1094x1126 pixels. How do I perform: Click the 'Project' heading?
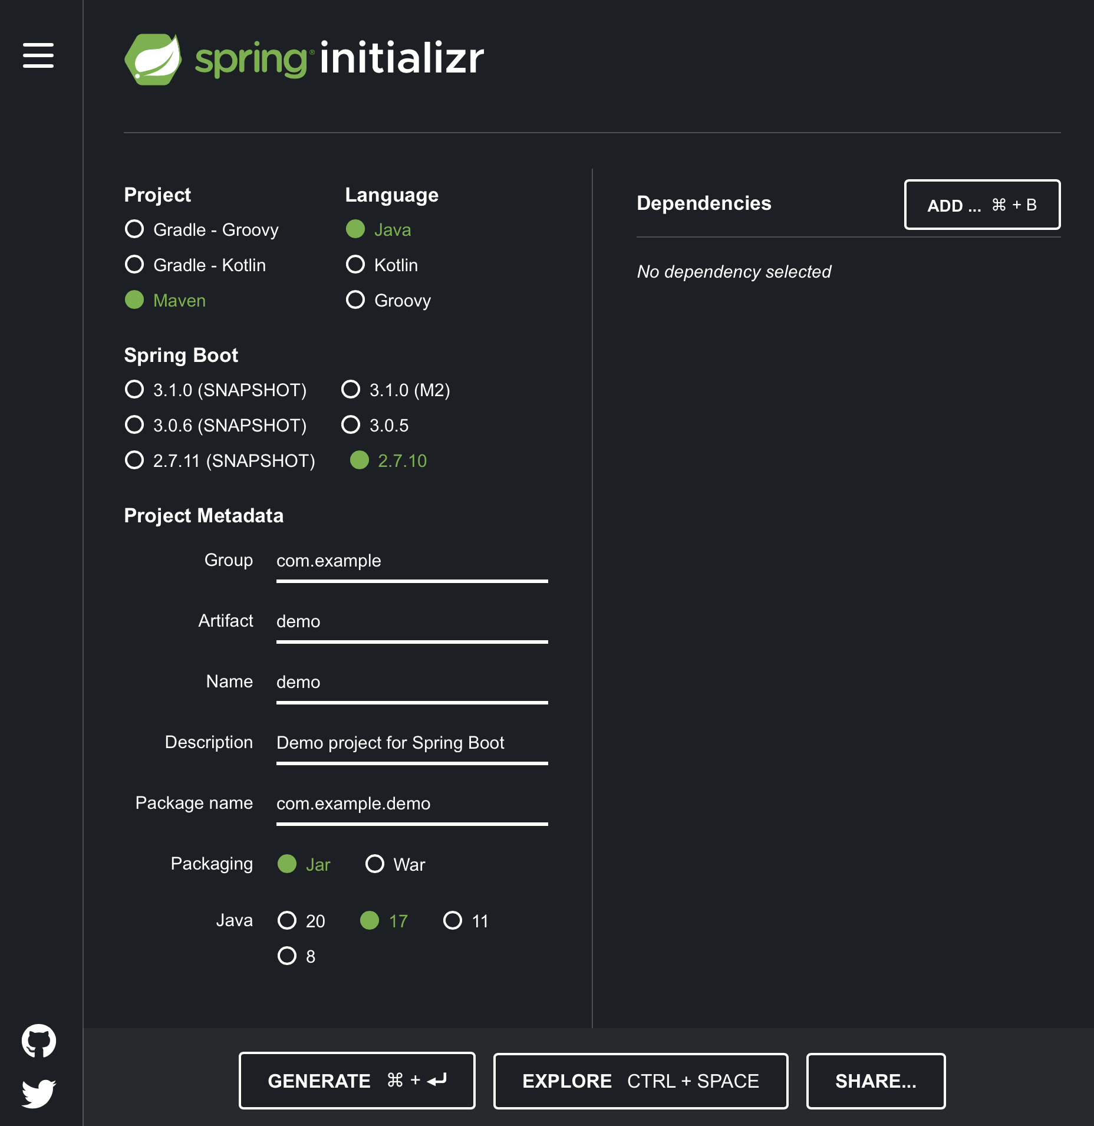[x=157, y=195]
